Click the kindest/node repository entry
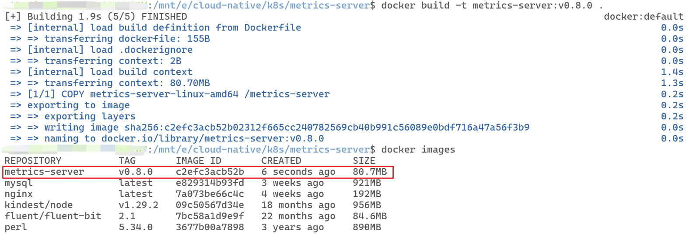 pyautogui.click(x=38, y=205)
